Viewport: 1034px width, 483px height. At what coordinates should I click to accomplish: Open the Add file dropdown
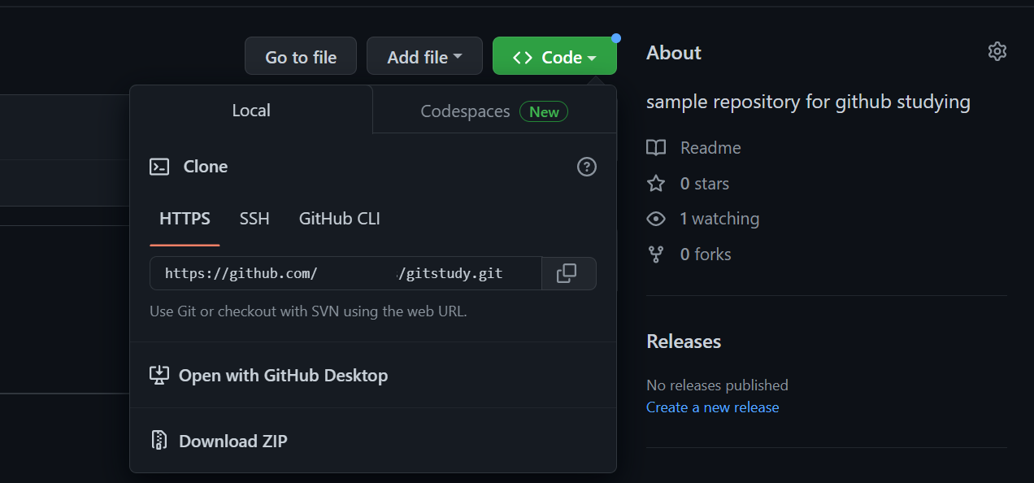tap(424, 57)
